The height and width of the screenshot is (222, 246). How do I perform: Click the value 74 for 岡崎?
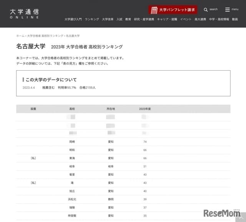[x=145, y=142]
